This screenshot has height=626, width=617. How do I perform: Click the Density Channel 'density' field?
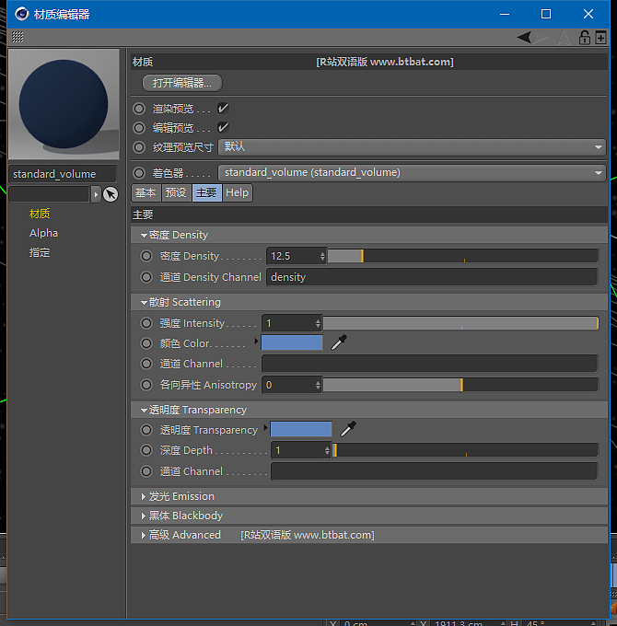click(432, 277)
